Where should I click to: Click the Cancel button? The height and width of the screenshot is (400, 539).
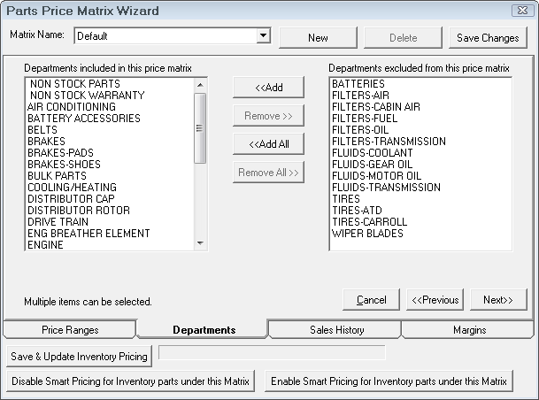tap(371, 300)
